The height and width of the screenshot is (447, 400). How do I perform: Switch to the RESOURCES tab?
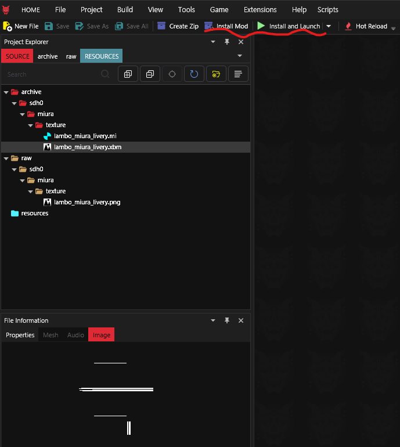coord(102,56)
